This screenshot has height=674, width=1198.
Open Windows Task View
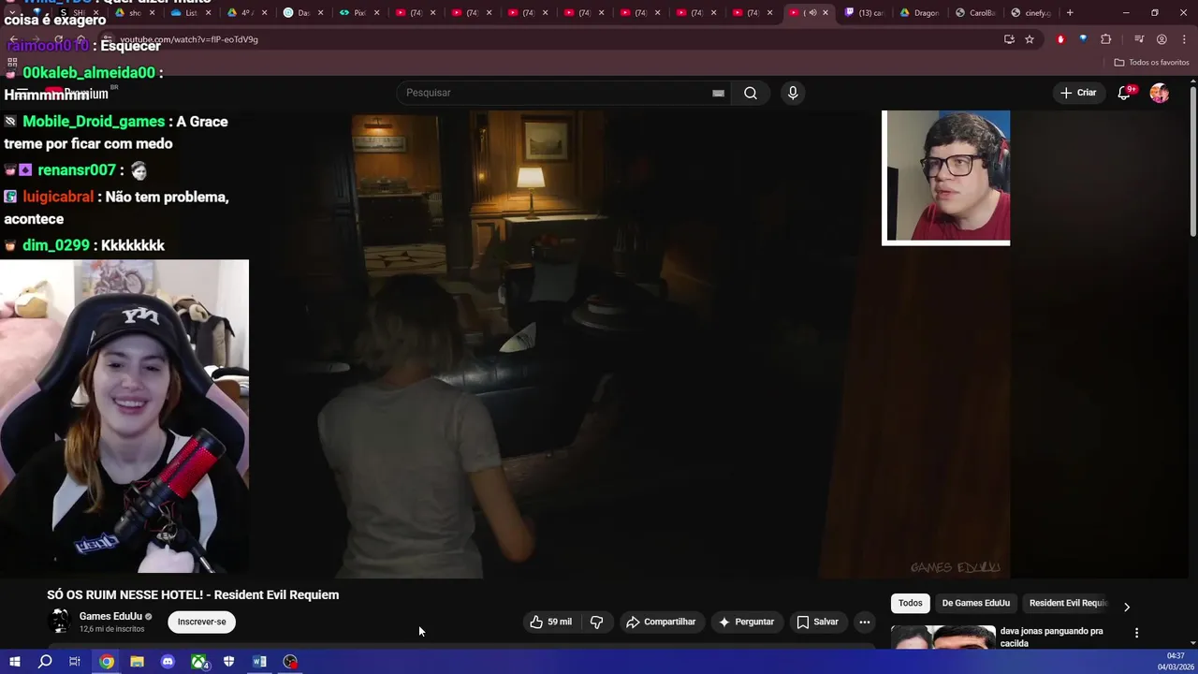[x=75, y=662]
